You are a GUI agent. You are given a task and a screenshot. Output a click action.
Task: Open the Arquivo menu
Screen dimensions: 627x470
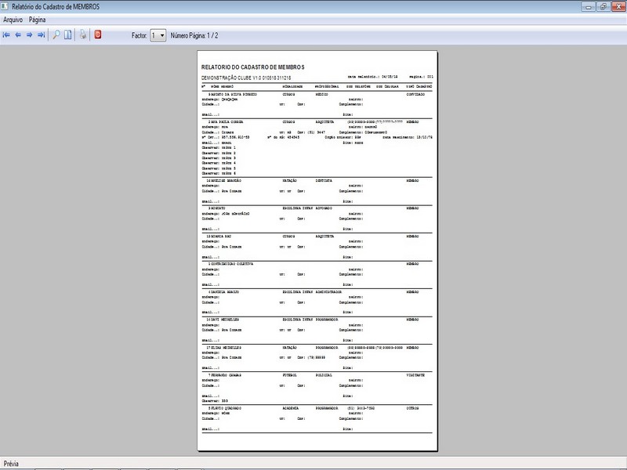[x=13, y=20]
